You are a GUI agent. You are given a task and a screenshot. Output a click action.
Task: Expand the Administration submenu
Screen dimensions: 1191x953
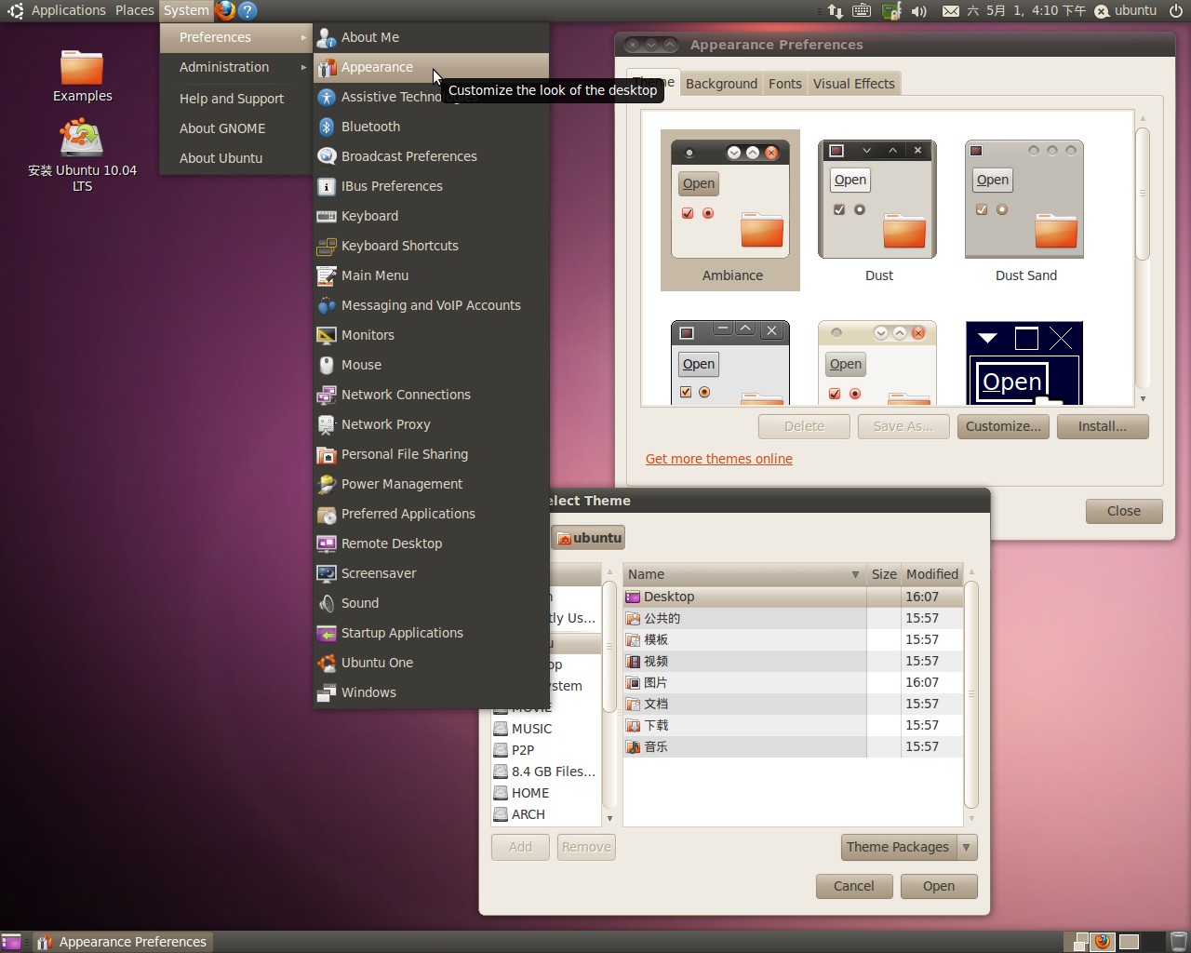click(x=235, y=67)
